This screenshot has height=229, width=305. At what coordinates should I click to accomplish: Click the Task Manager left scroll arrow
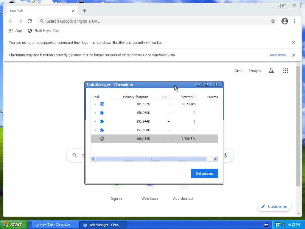pyautogui.click(x=93, y=159)
